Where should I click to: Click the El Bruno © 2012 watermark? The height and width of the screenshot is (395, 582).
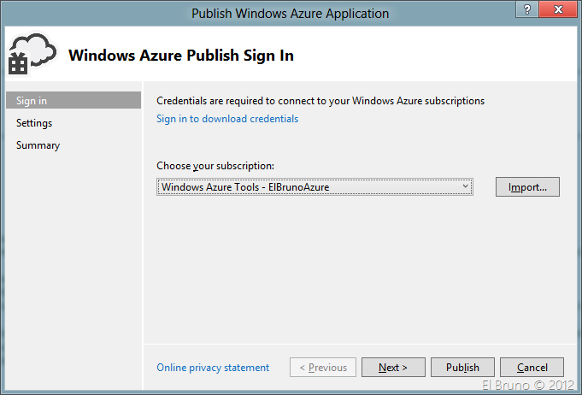(527, 385)
